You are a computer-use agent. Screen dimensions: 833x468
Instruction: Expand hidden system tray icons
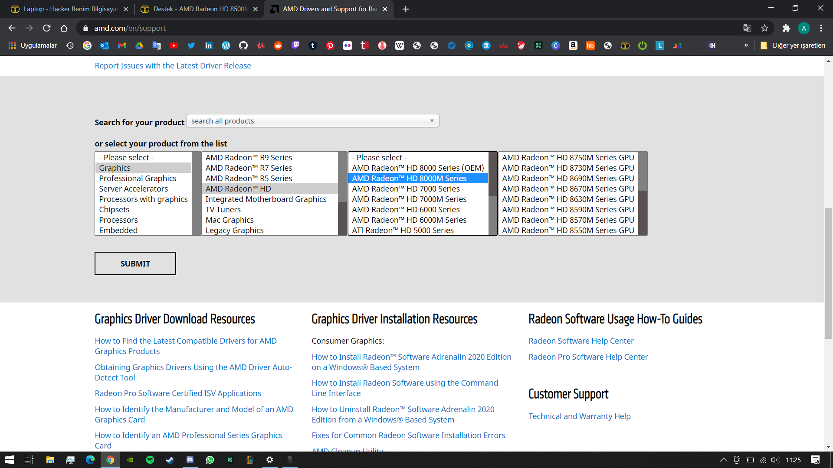point(723,460)
